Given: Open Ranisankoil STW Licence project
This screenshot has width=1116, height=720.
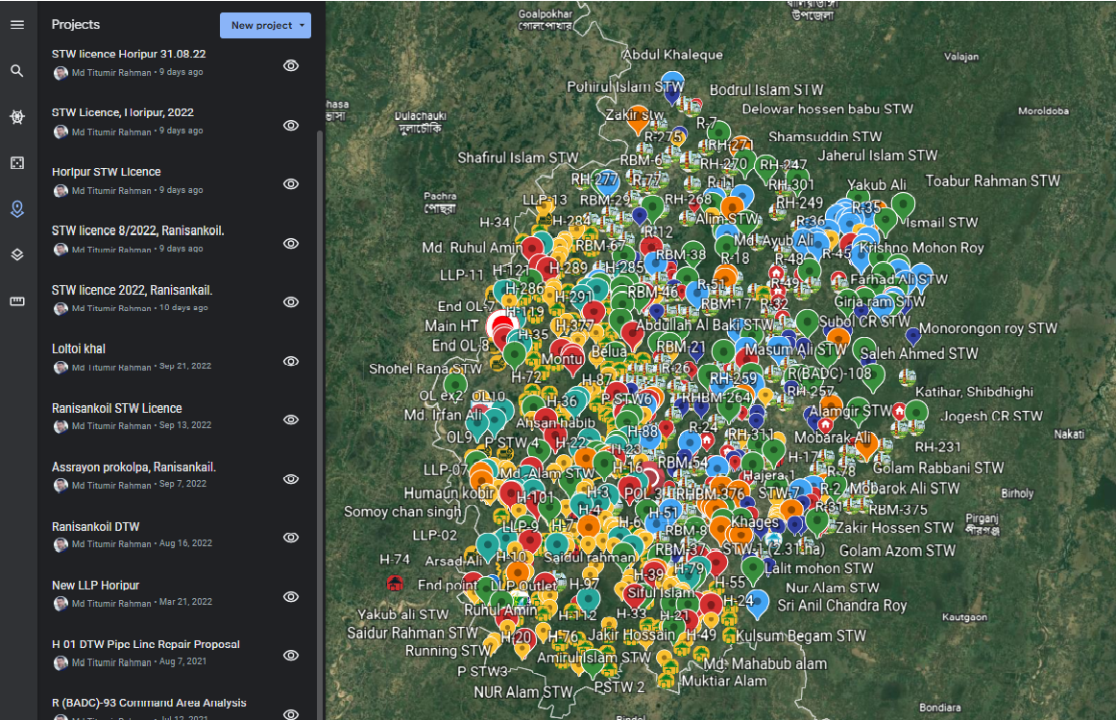Looking at the screenshot, I should [116, 408].
